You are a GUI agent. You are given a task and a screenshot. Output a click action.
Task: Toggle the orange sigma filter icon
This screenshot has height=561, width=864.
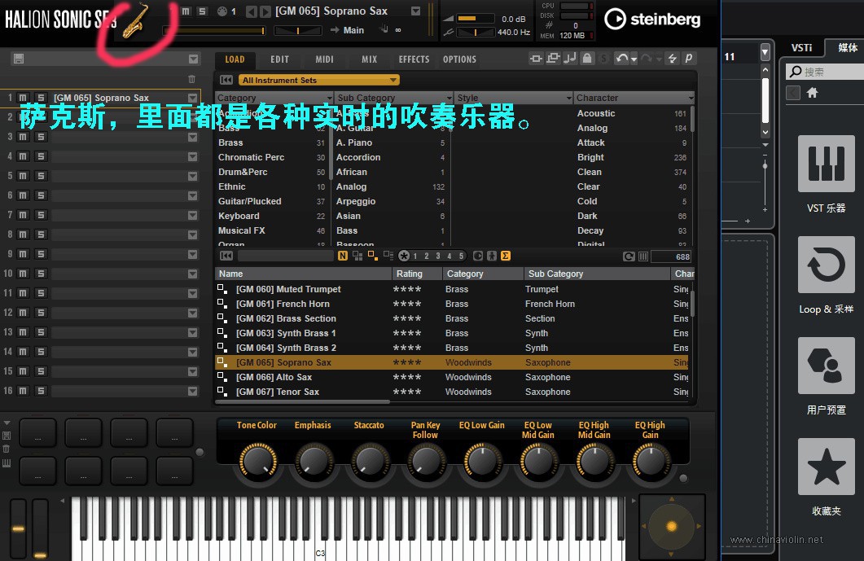click(505, 256)
